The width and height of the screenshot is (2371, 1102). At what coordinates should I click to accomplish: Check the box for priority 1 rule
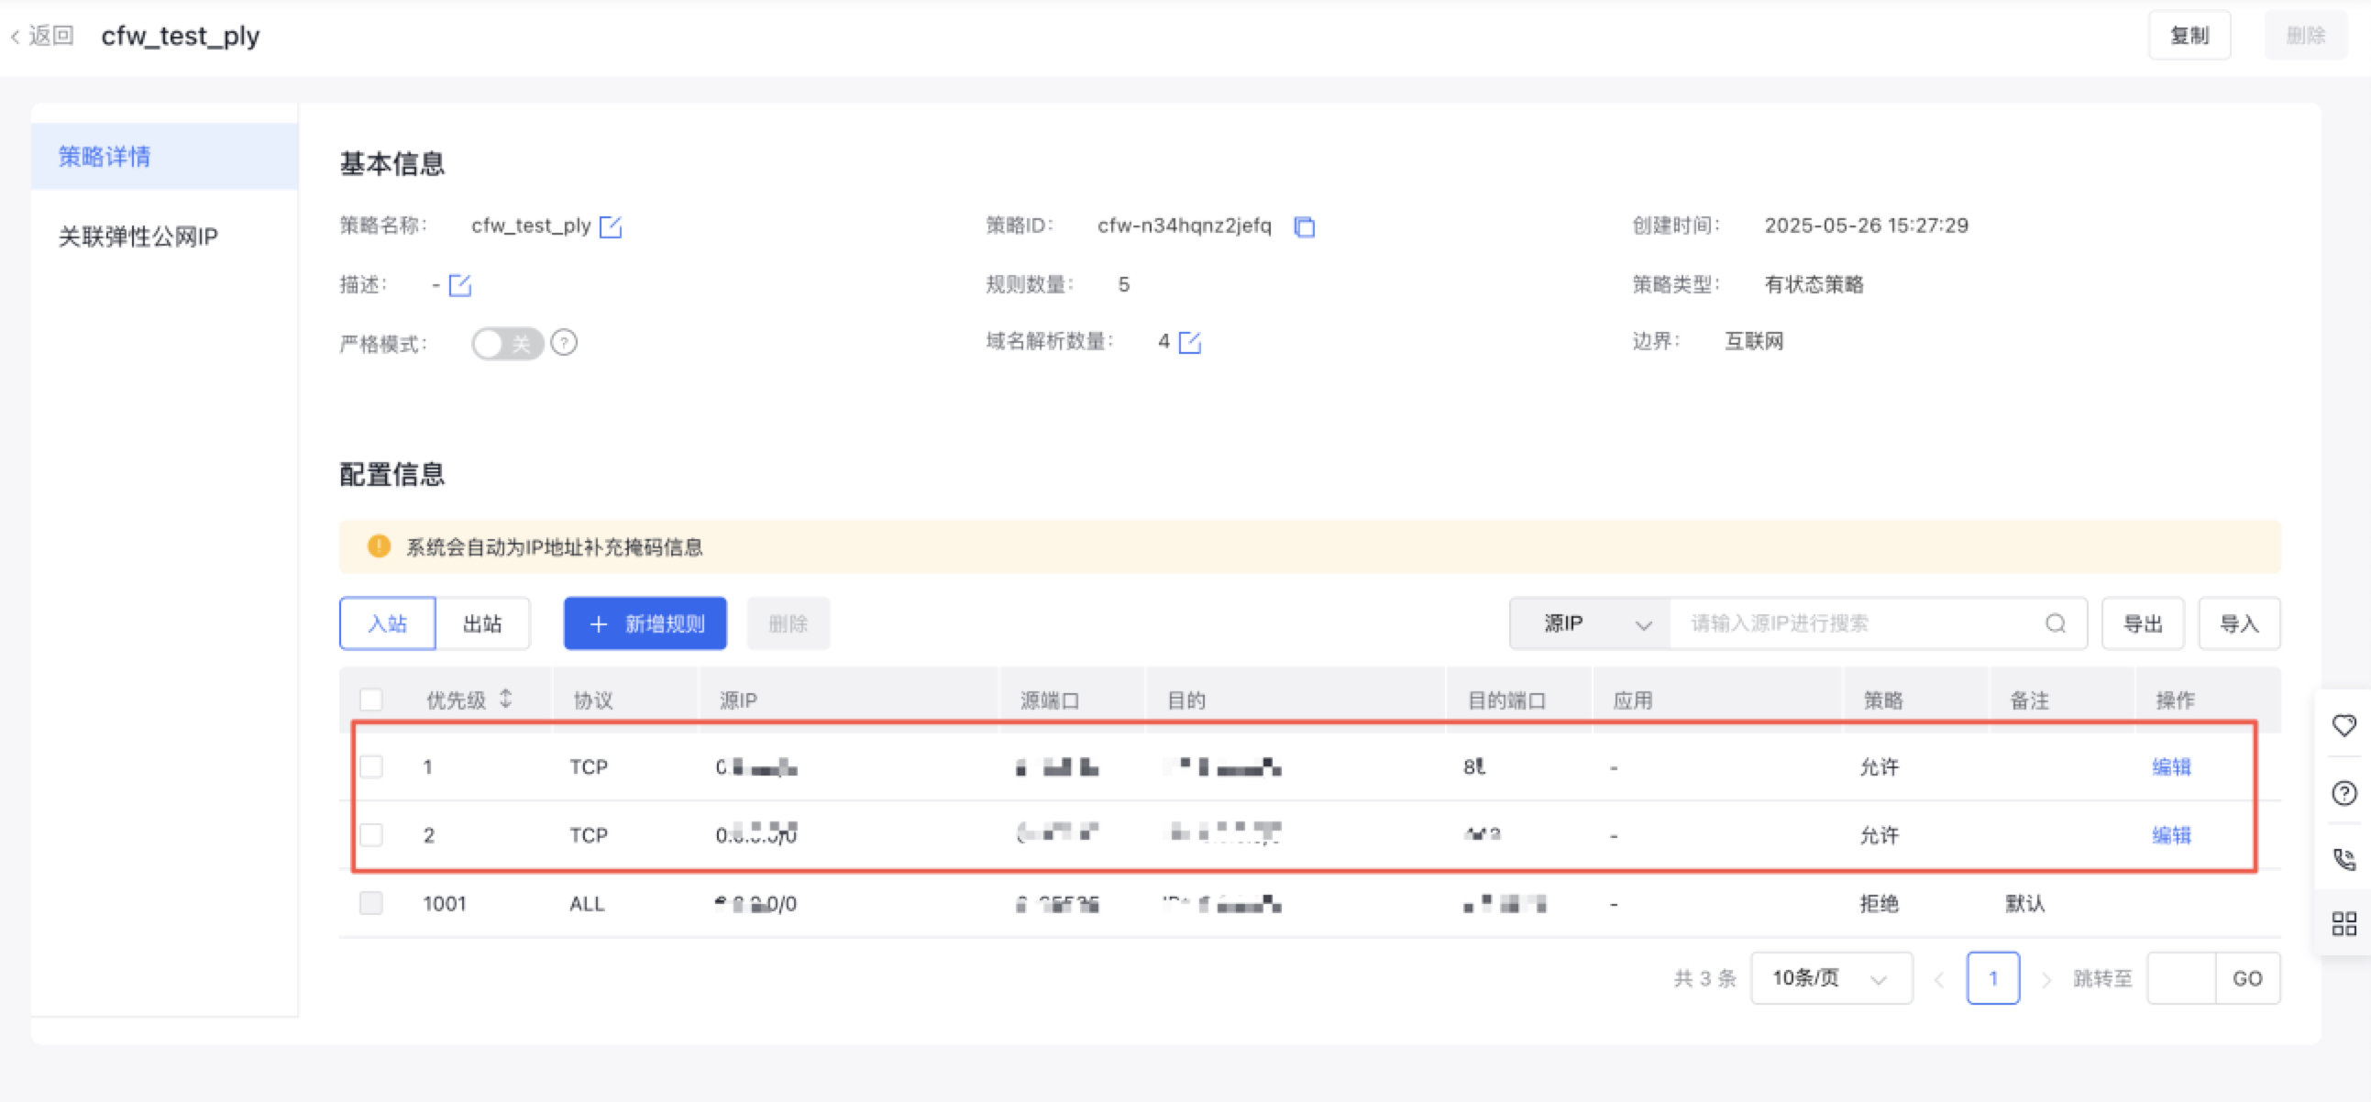point(371,766)
